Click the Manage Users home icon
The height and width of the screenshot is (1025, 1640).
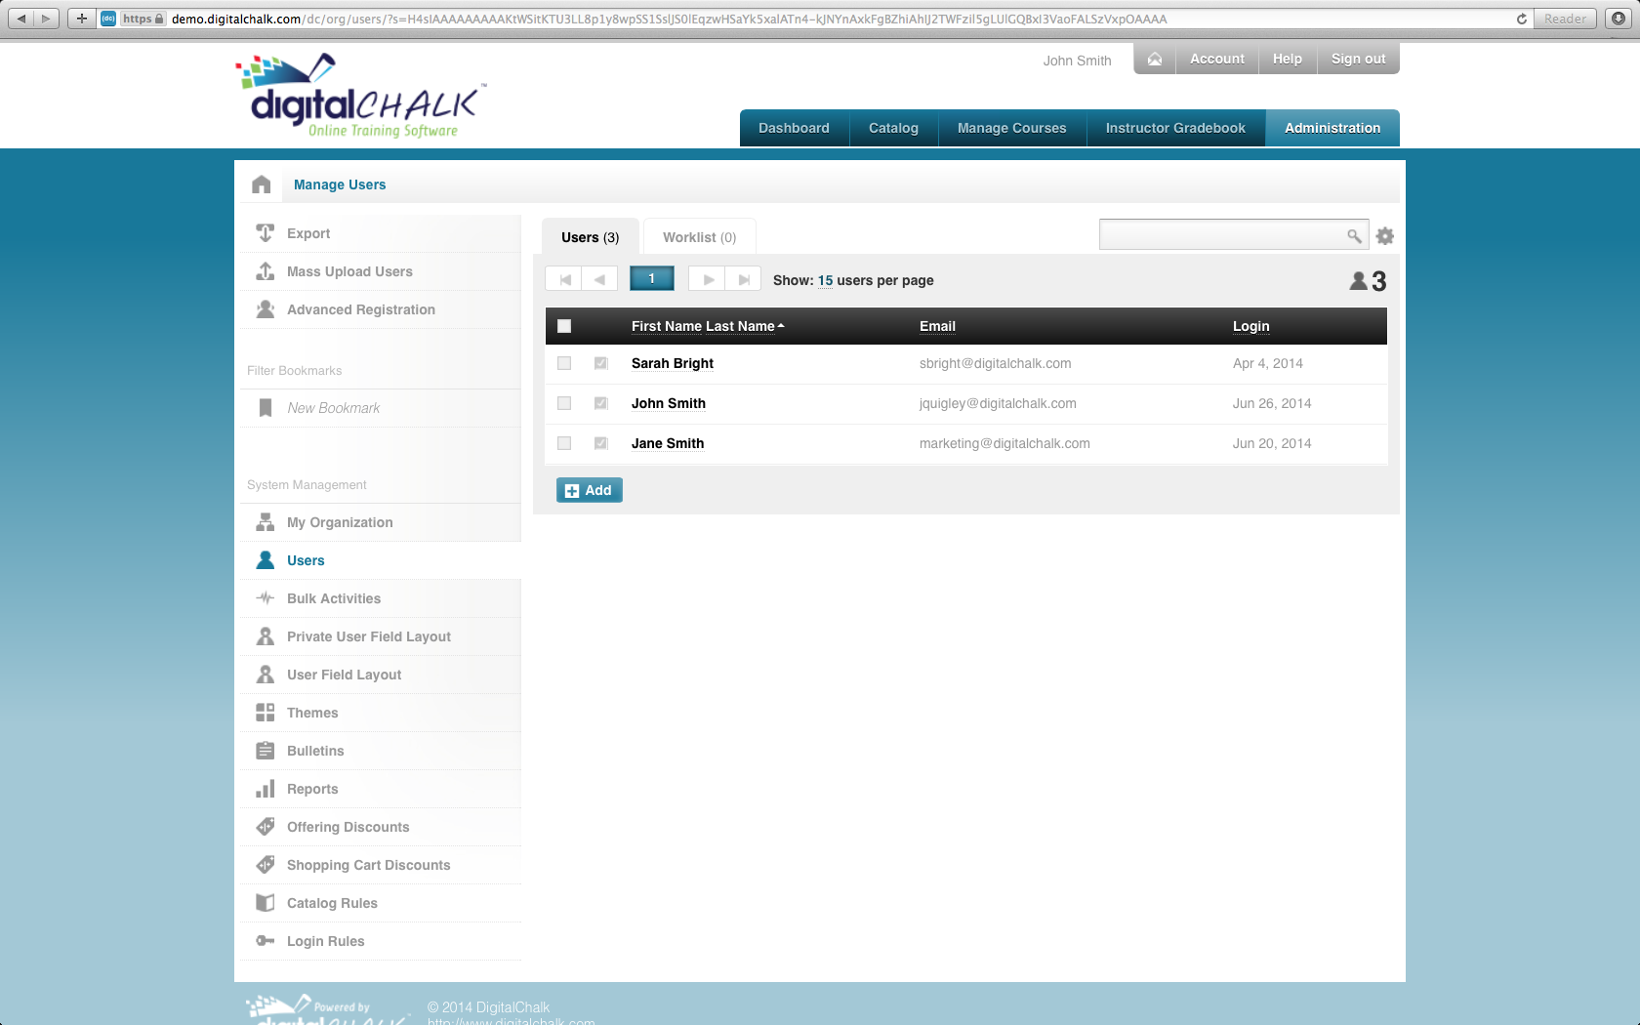pos(261,184)
